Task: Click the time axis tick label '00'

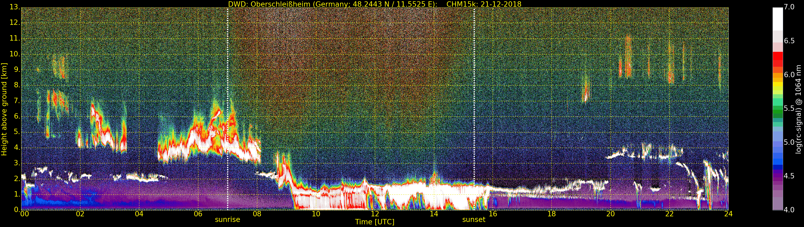Action: click(24, 214)
